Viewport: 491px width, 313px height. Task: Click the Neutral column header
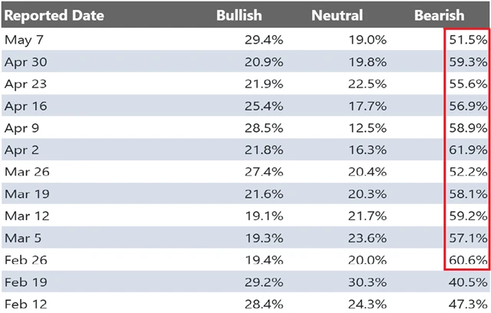337,15
